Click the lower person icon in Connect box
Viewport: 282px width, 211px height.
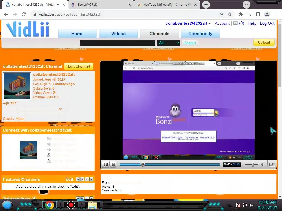click(49, 160)
